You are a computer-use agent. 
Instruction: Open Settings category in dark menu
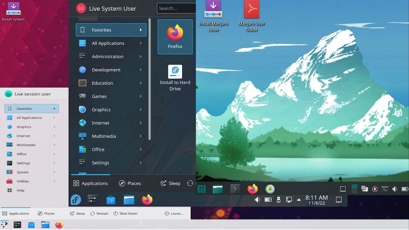click(x=111, y=163)
